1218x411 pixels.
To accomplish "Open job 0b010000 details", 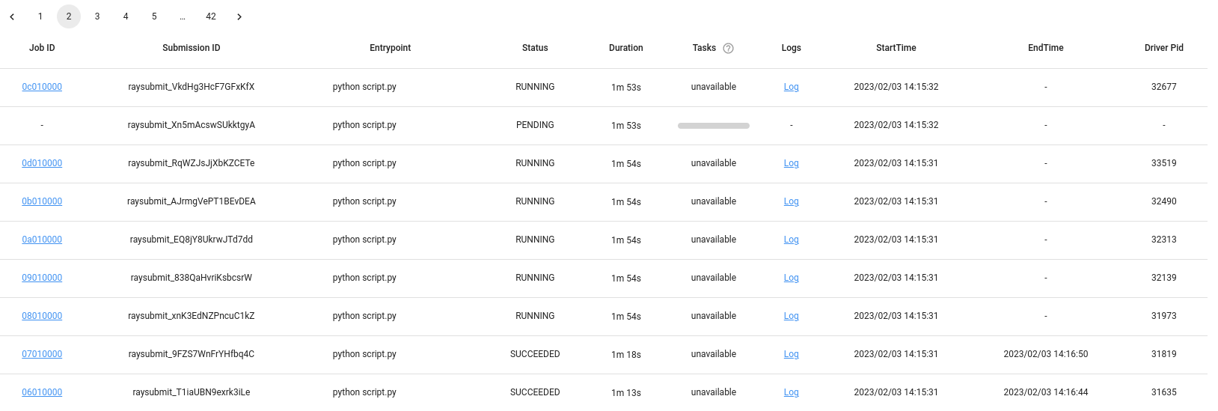I will click(42, 201).
